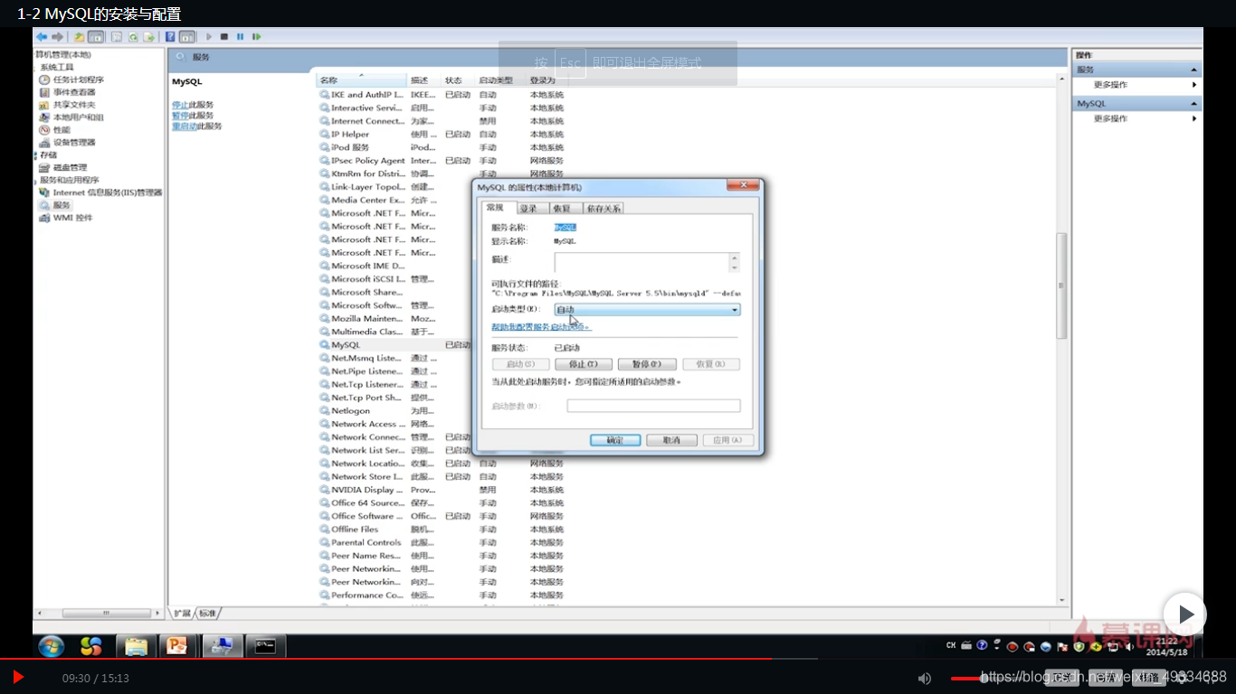Image resolution: width=1236 pixels, height=694 pixels.
Task: Open Help with the question mark icon
Action: click(x=170, y=37)
